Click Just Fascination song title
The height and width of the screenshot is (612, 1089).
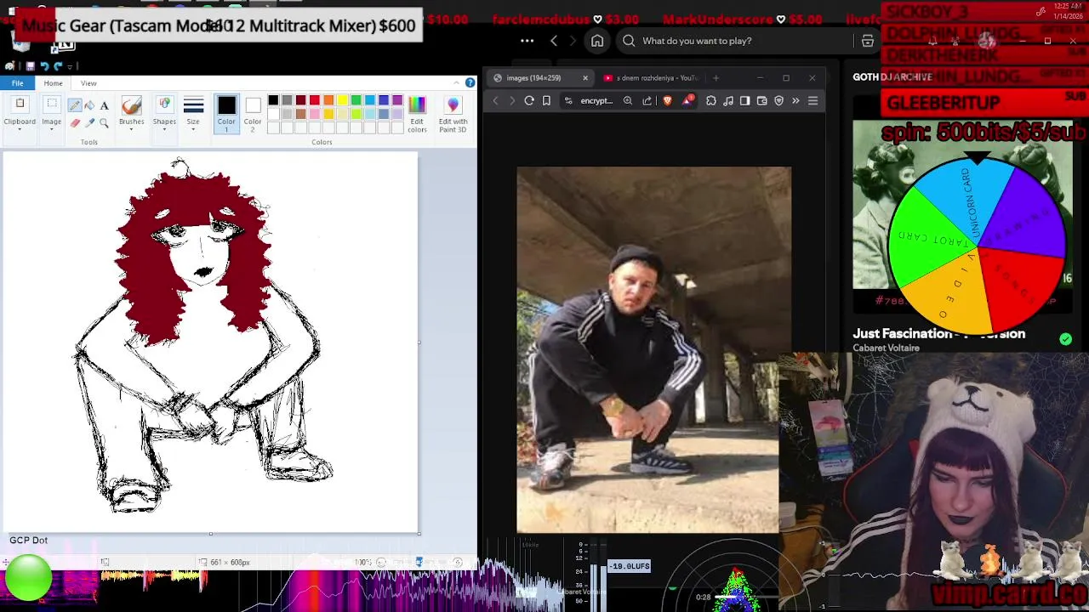pos(938,333)
